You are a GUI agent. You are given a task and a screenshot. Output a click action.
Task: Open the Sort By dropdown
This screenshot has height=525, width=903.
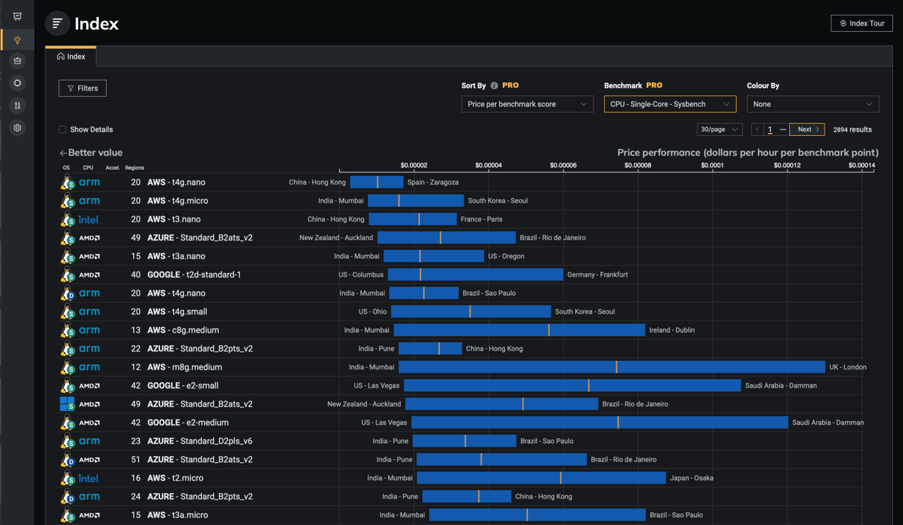coord(527,104)
